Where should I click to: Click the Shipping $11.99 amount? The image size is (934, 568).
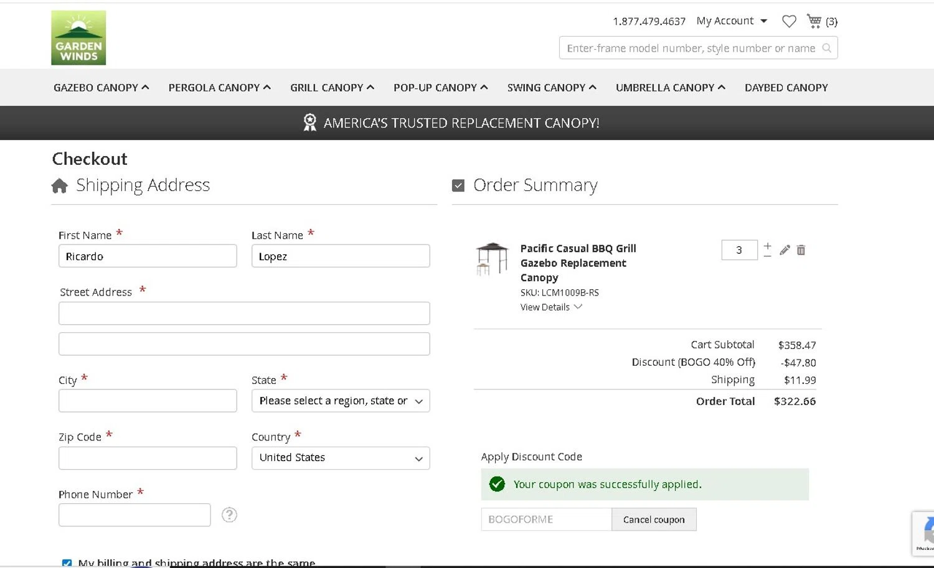pos(800,380)
